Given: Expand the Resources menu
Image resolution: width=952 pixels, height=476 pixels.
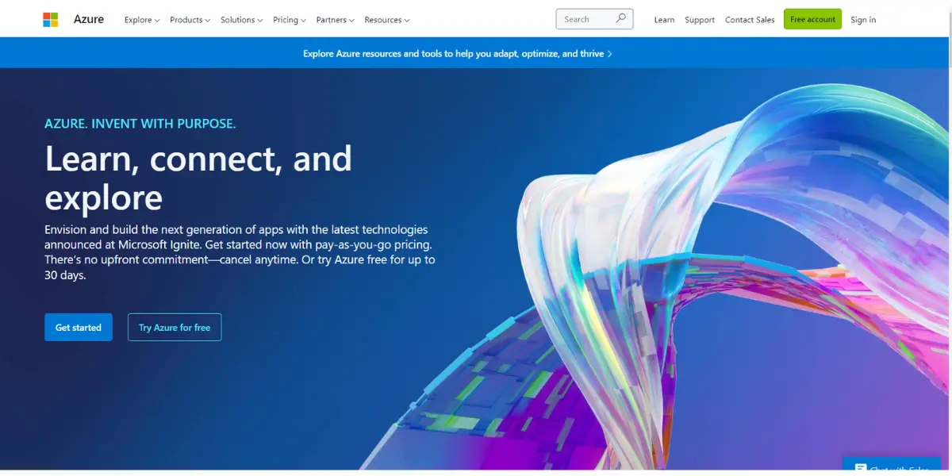Looking at the screenshot, I should coord(387,20).
